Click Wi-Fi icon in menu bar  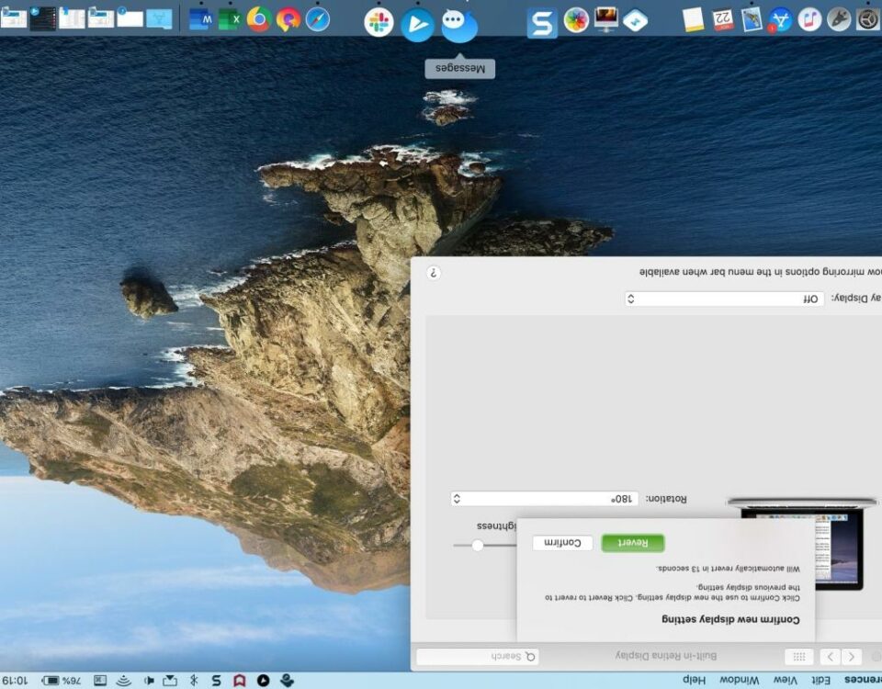pyautogui.click(x=123, y=681)
